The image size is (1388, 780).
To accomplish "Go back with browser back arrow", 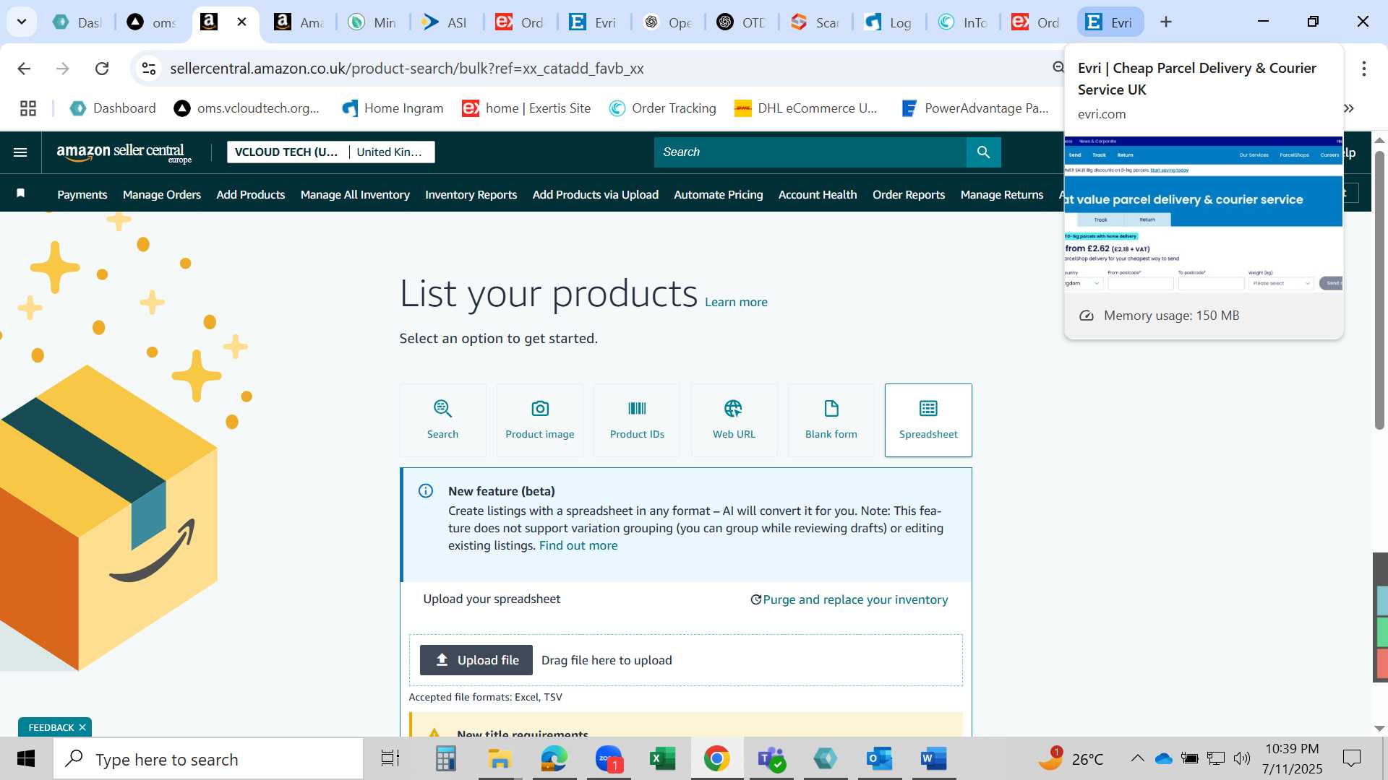I will pos(24,69).
